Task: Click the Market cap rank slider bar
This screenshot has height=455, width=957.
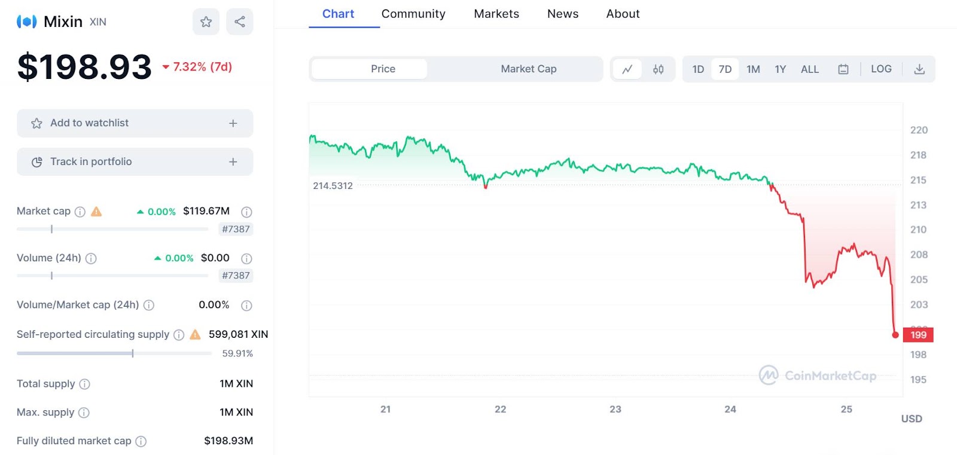Action: pos(112,229)
